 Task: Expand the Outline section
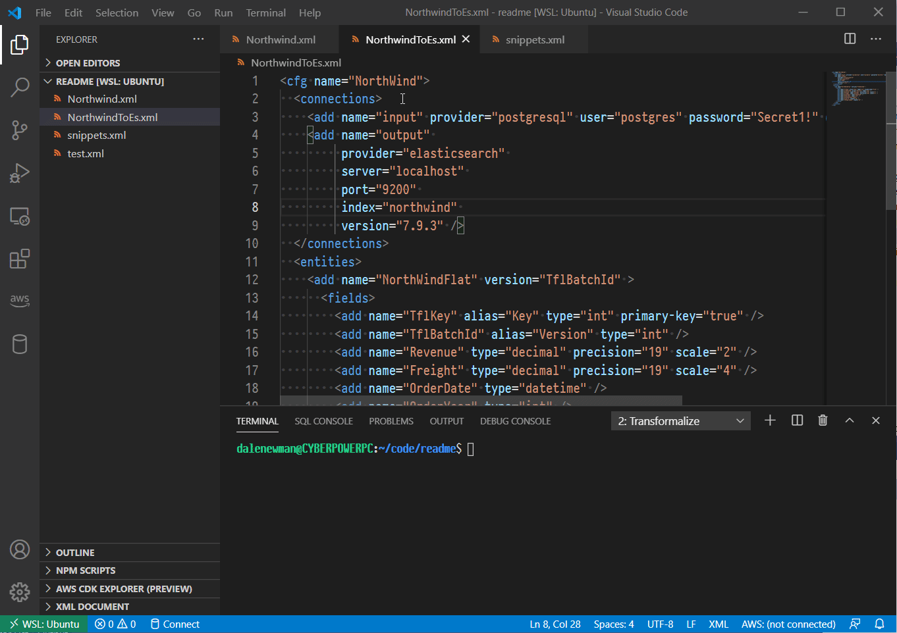pyautogui.click(x=130, y=553)
